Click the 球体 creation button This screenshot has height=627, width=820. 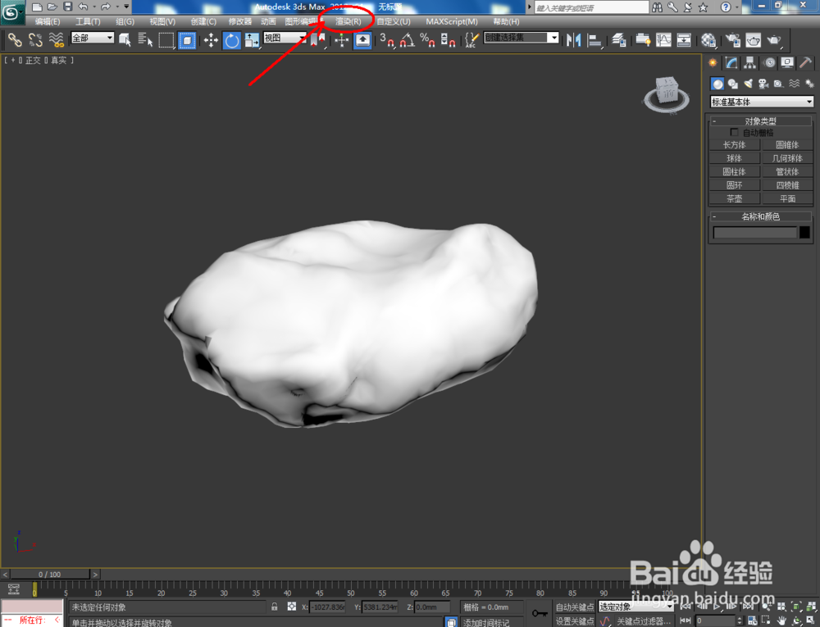click(x=735, y=157)
